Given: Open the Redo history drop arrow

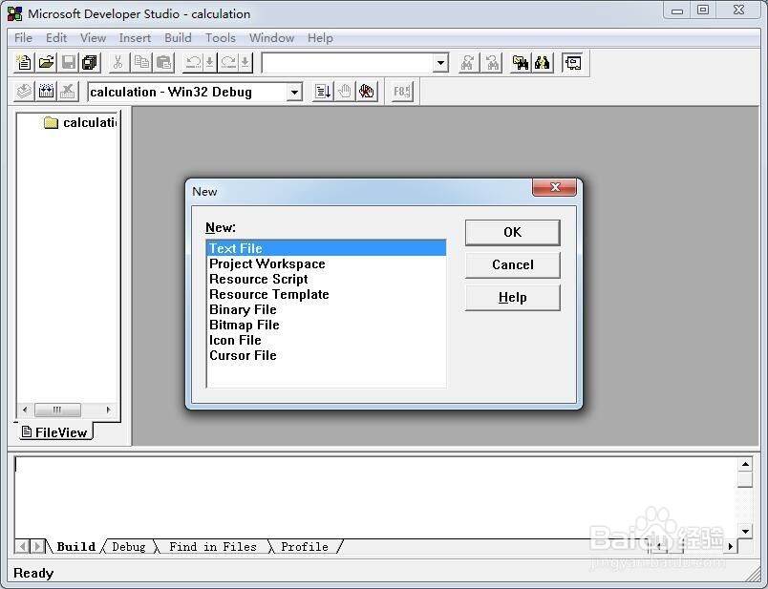Looking at the screenshot, I should [x=245, y=63].
